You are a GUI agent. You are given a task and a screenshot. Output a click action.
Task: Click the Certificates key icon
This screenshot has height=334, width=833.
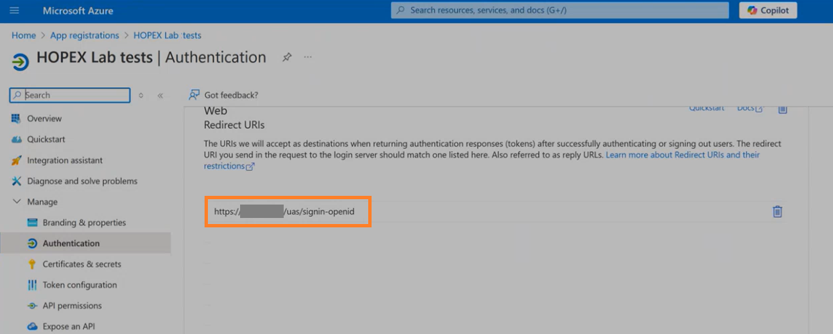coord(32,264)
